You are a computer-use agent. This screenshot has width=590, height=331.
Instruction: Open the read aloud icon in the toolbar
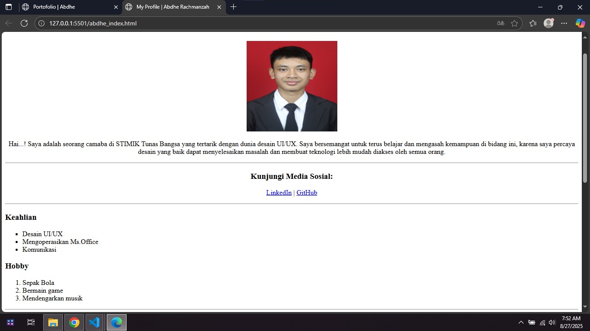point(500,23)
